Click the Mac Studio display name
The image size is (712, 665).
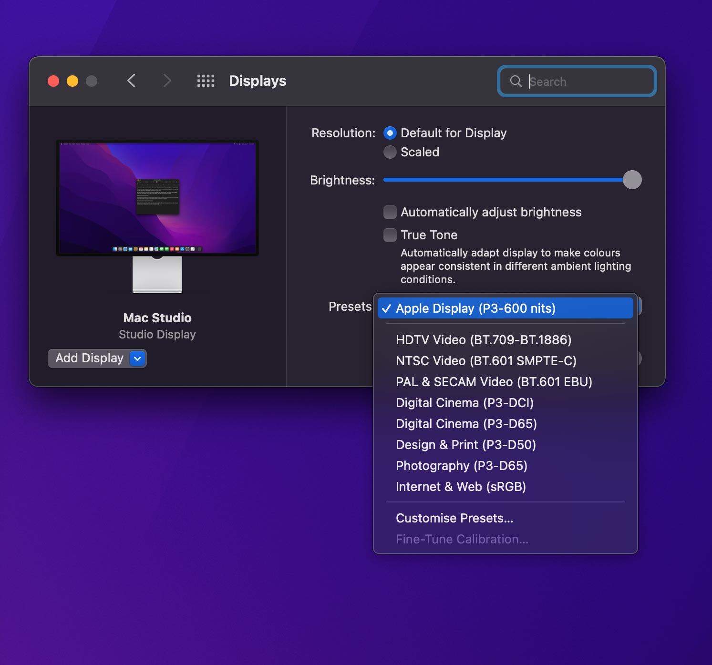(157, 318)
